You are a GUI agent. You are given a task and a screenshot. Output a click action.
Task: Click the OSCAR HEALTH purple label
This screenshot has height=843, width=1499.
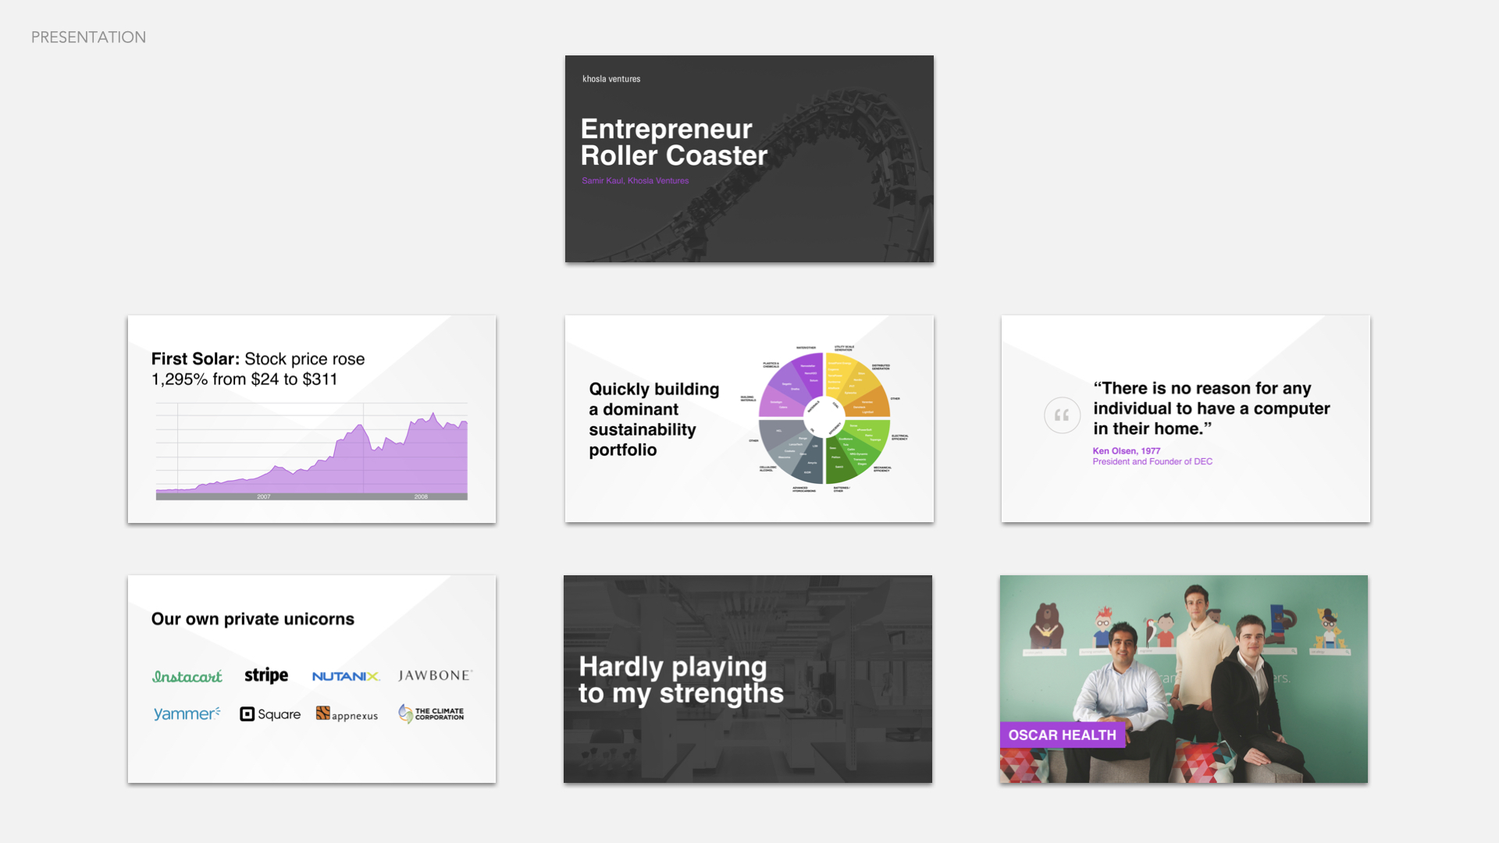coord(1063,735)
